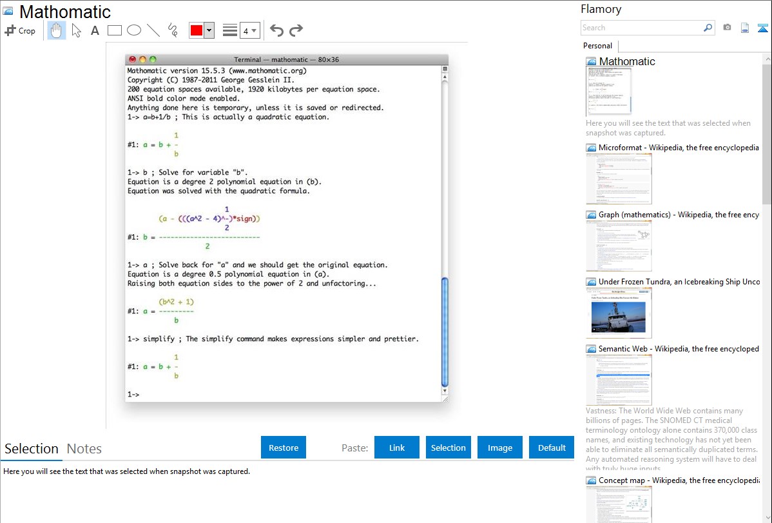Select the Crop tool
The image size is (772, 523).
pyautogui.click(x=20, y=30)
